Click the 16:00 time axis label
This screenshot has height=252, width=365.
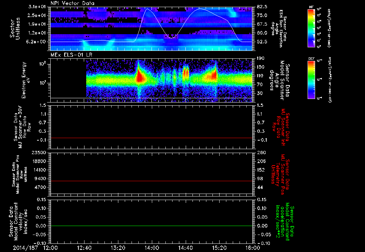[x=253, y=248]
